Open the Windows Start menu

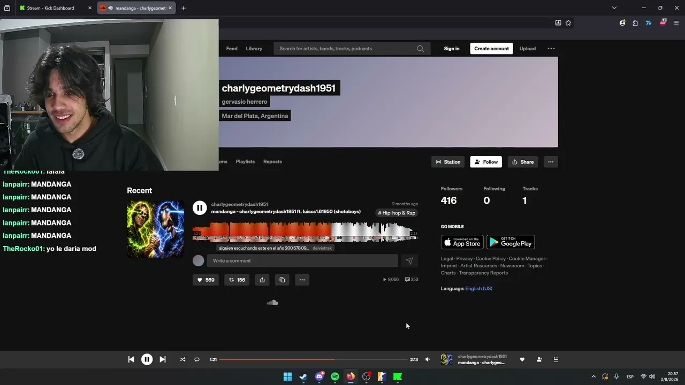(287, 376)
